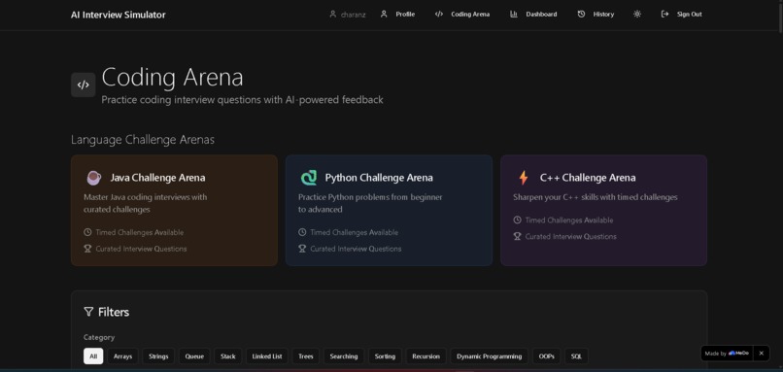Toggle light/dark theme sun icon
Image resolution: width=783 pixels, height=372 pixels.
click(x=637, y=14)
